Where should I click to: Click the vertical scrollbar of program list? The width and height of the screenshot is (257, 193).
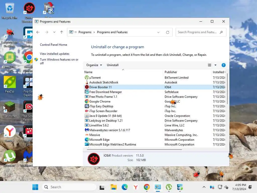click(227, 89)
